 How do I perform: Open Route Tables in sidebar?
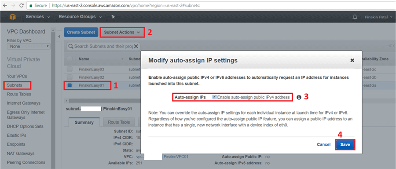click(x=19, y=94)
